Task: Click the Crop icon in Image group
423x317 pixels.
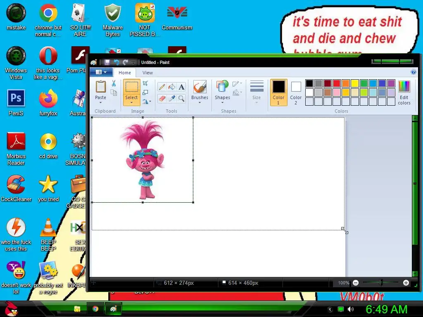Action: (x=145, y=83)
